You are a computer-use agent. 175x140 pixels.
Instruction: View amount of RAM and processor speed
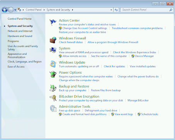point(83,52)
